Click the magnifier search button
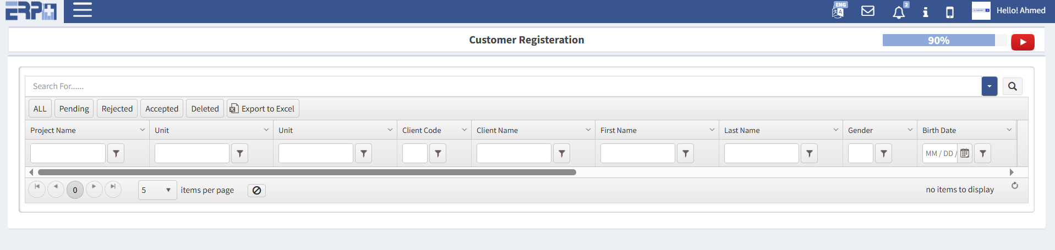Viewport: 1055px width, 250px height. click(1013, 86)
